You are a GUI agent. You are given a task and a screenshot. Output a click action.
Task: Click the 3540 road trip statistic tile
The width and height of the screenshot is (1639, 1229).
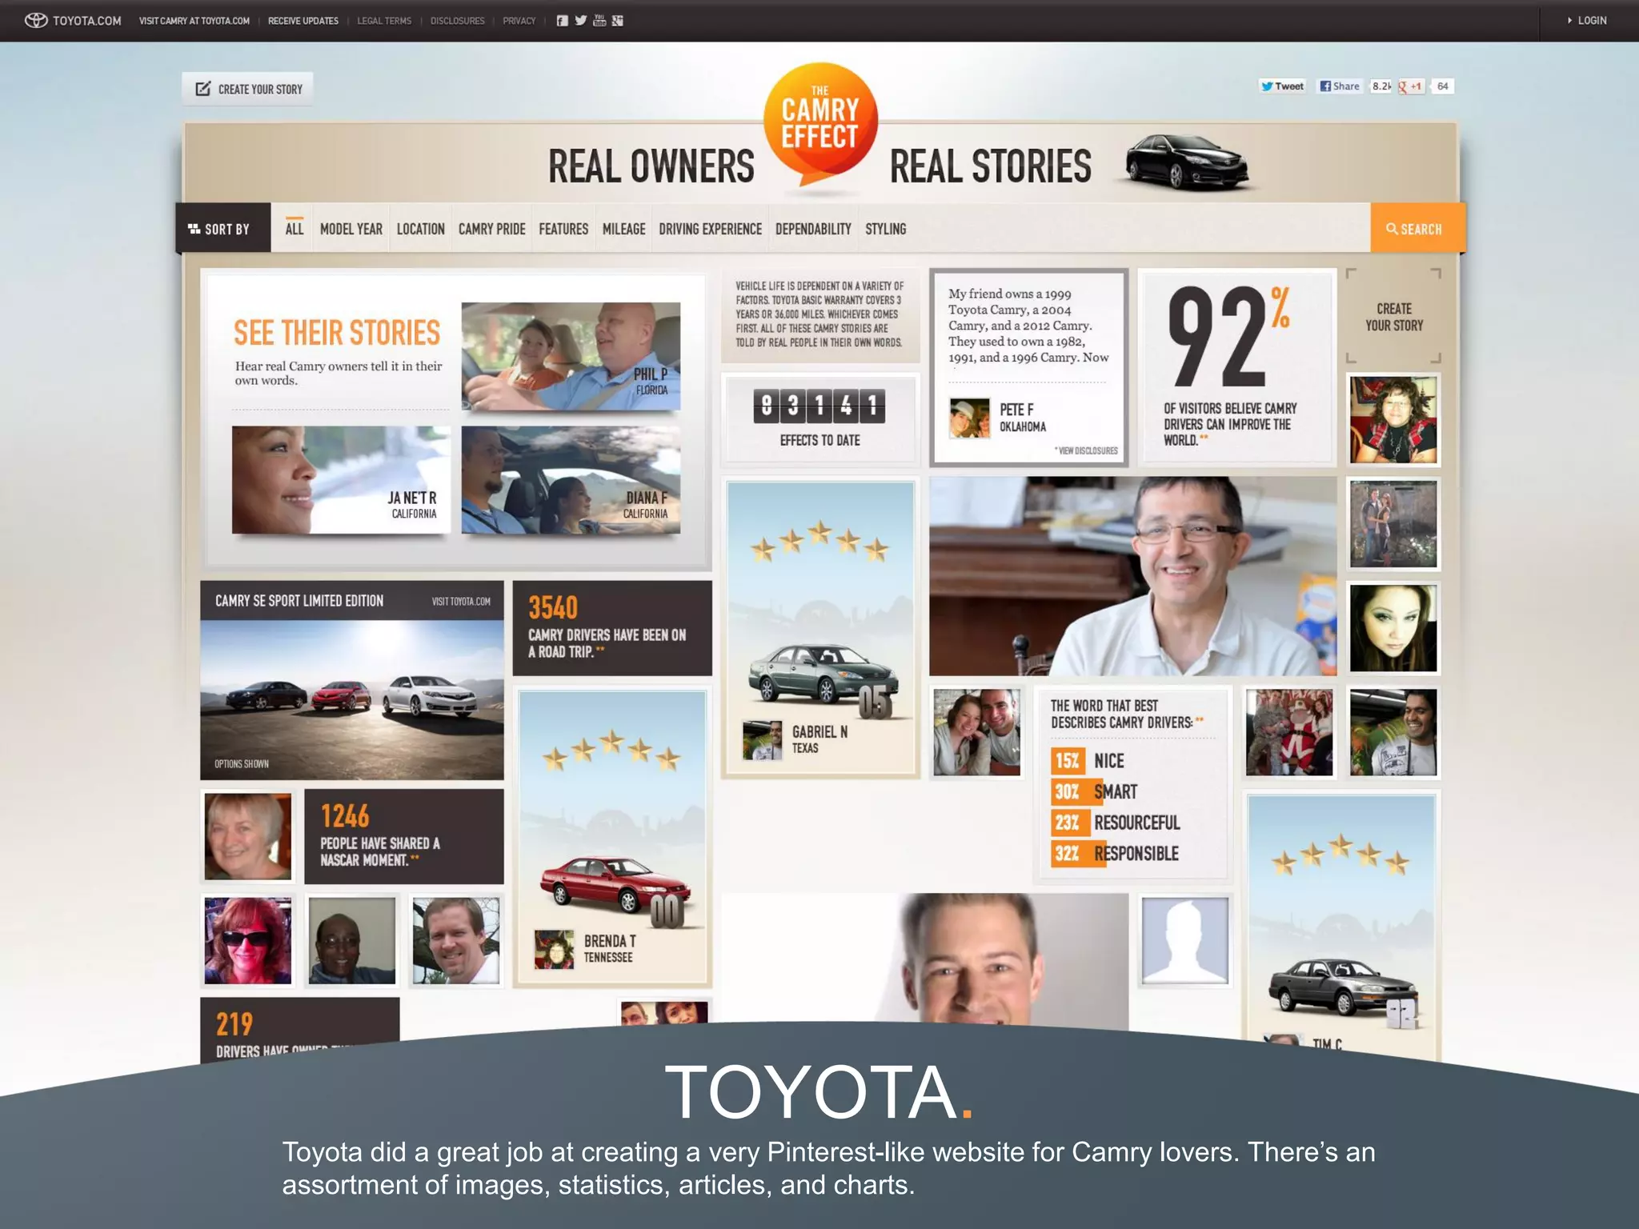[612, 628]
